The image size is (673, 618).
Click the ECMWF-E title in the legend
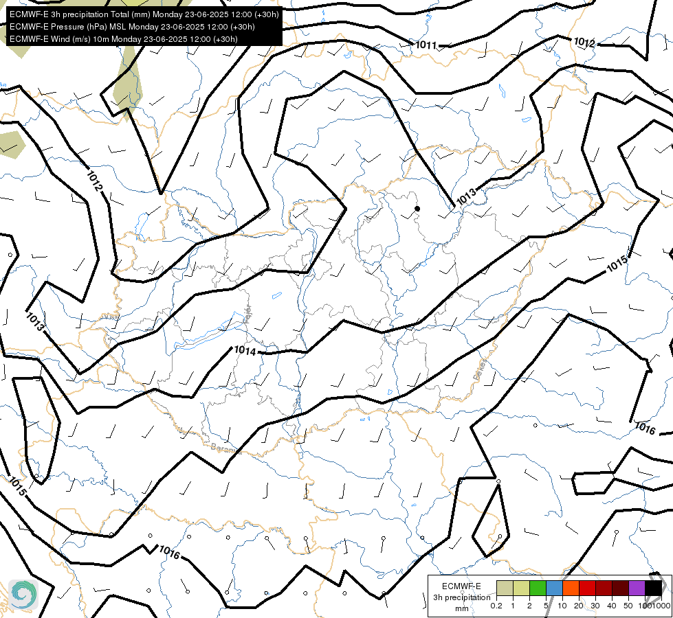461,586
